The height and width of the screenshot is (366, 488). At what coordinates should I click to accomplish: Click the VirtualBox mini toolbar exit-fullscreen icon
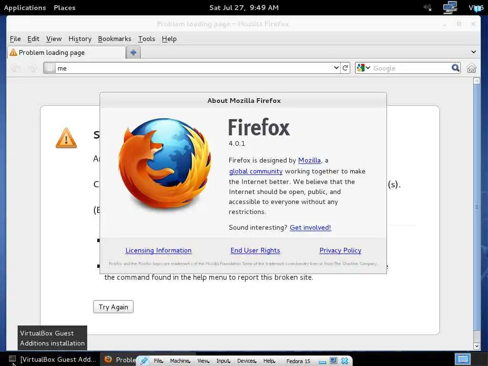tap(333, 360)
